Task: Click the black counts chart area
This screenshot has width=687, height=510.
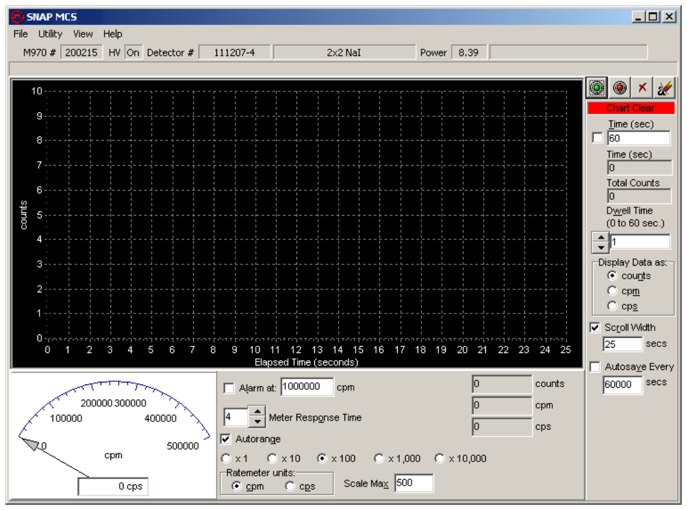Action: point(298,224)
